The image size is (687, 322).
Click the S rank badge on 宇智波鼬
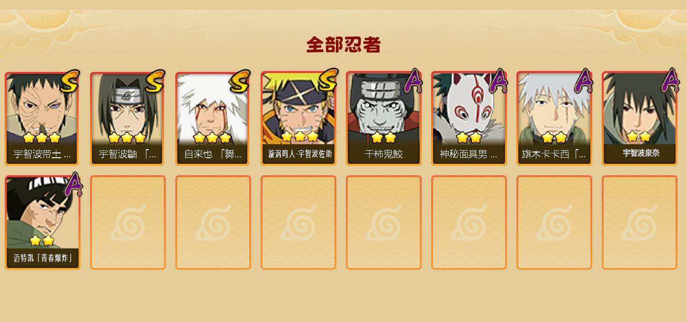tap(155, 81)
